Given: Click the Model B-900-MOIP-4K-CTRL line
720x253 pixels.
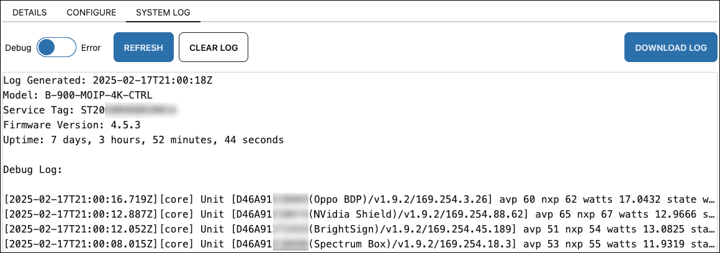Looking at the screenshot, I should pos(77,95).
